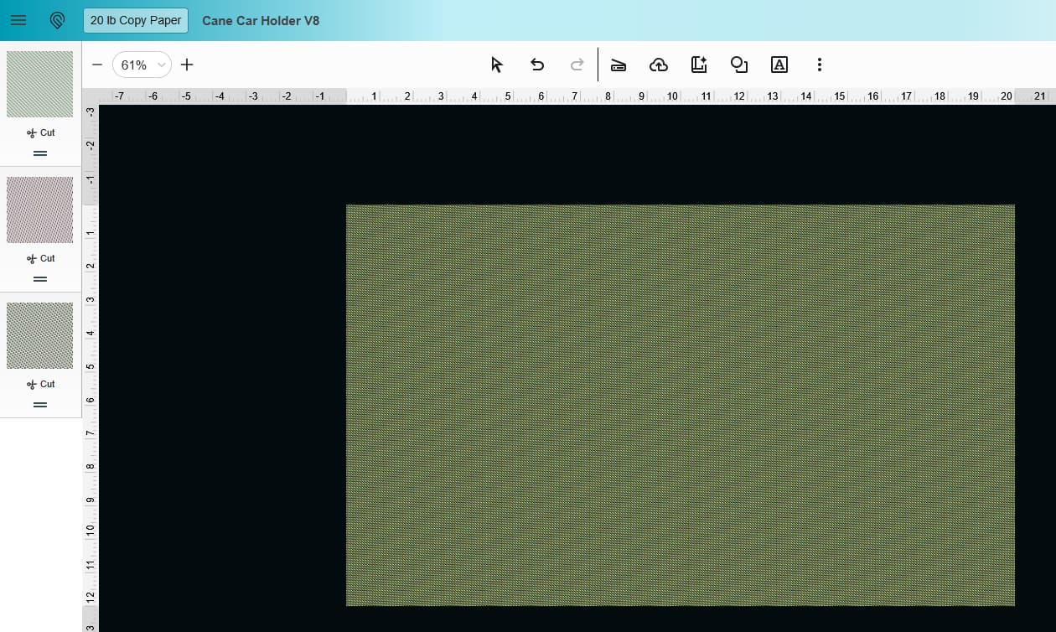
Task: Open the three-dot more options menu
Action: pyautogui.click(x=820, y=65)
